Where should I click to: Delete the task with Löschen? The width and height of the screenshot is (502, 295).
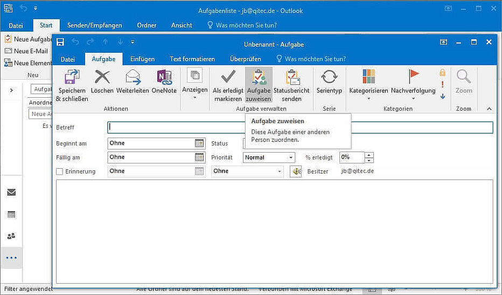click(102, 82)
